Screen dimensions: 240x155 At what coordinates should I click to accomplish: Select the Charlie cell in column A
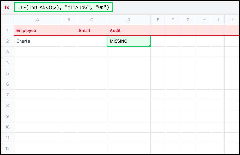[x=37, y=41]
